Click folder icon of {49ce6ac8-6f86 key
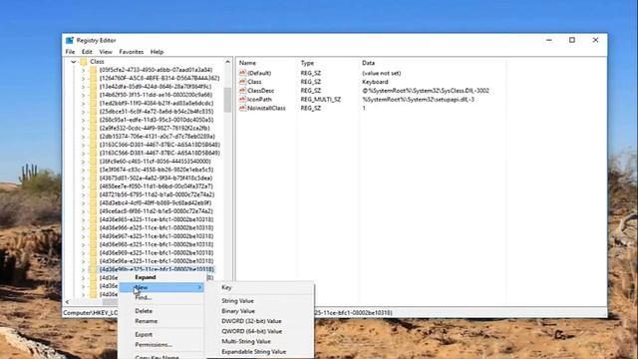The width and height of the screenshot is (638, 359). pos(93,211)
